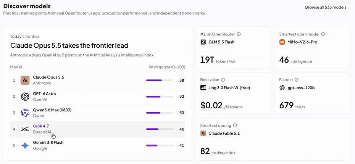This screenshot has width=355, height=164.
Task: Click the OpenAI logo beside GPT-6 Astra
Action: click(25, 96)
